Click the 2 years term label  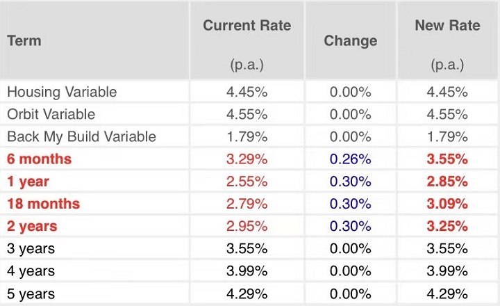coord(32,226)
